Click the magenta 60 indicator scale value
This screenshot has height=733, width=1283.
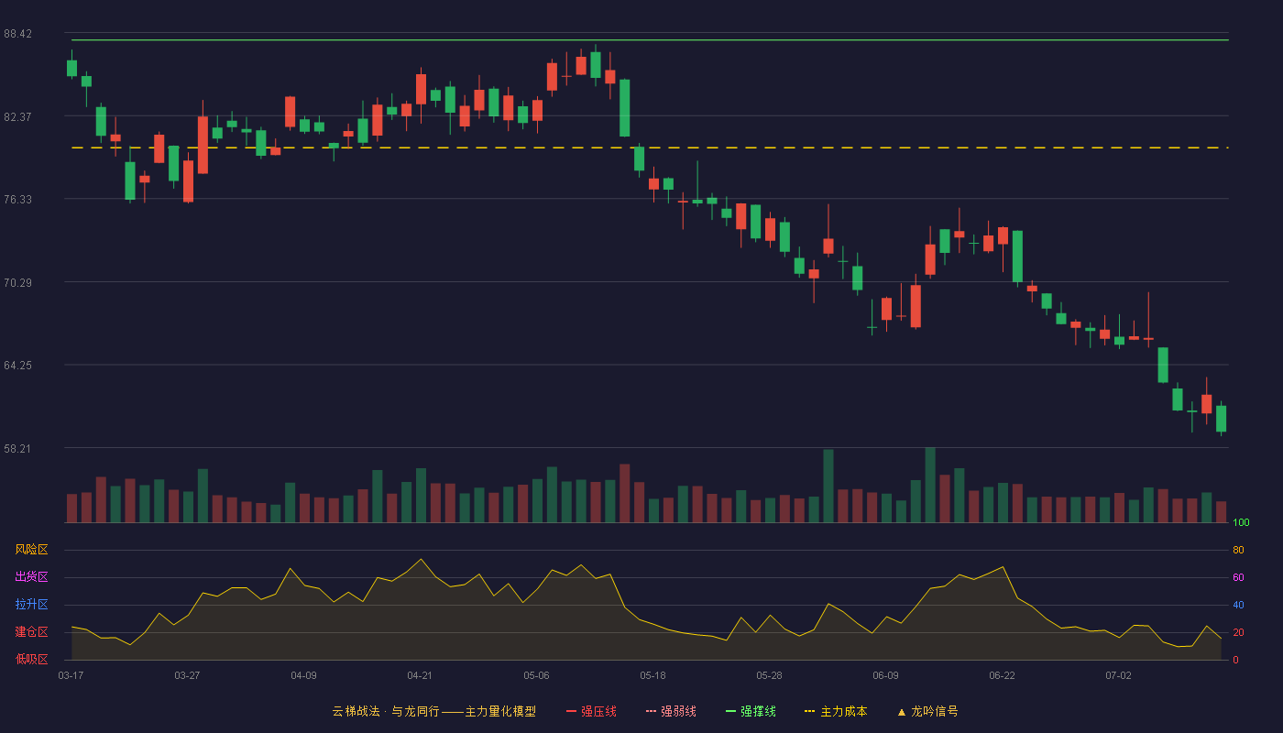tap(1238, 578)
